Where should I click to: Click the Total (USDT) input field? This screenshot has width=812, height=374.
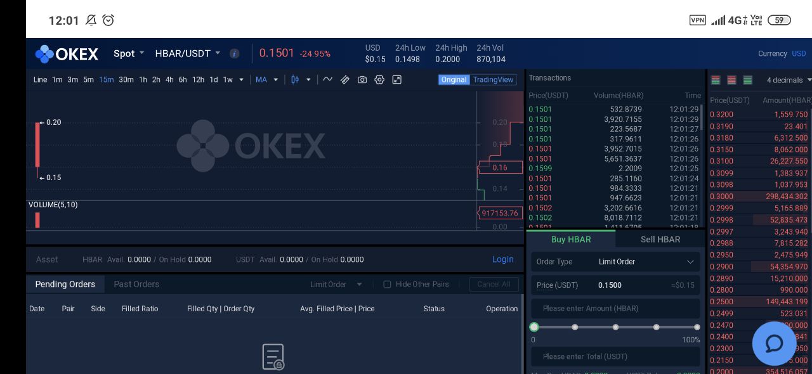tap(615, 356)
